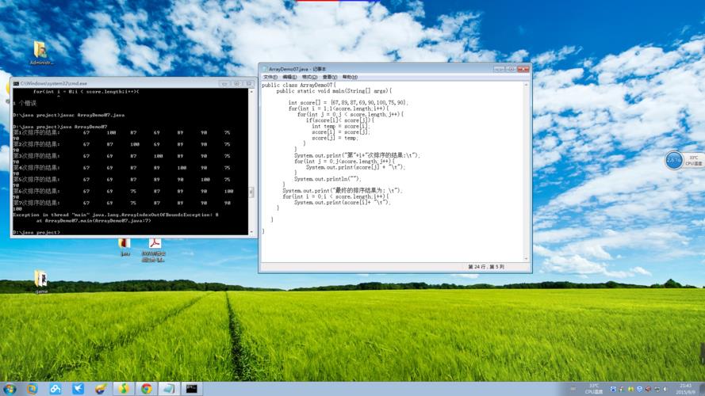Open the java folder desktop icon
Image resolution: width=705 pixels, height=396 pixels.
[125, 244]
